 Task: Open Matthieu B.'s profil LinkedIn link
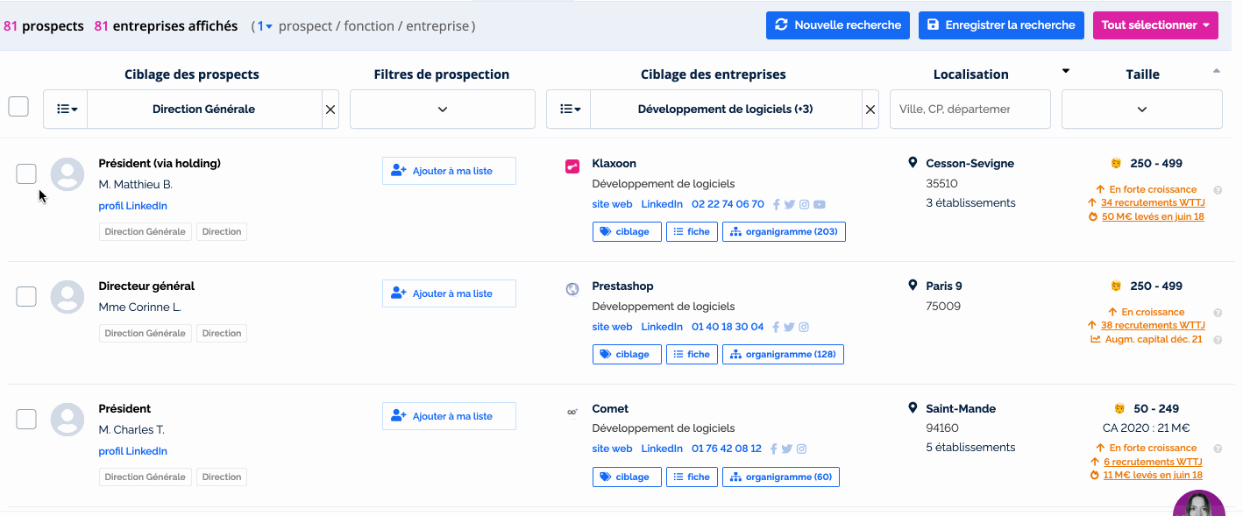click(132, 206)
